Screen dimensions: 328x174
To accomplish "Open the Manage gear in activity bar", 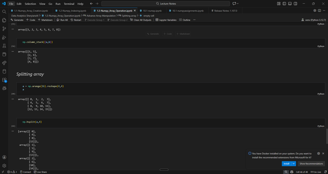I will coord(4,166).
